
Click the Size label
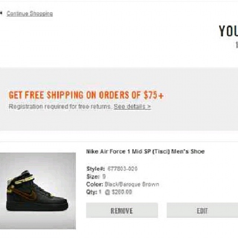(93, 177)
